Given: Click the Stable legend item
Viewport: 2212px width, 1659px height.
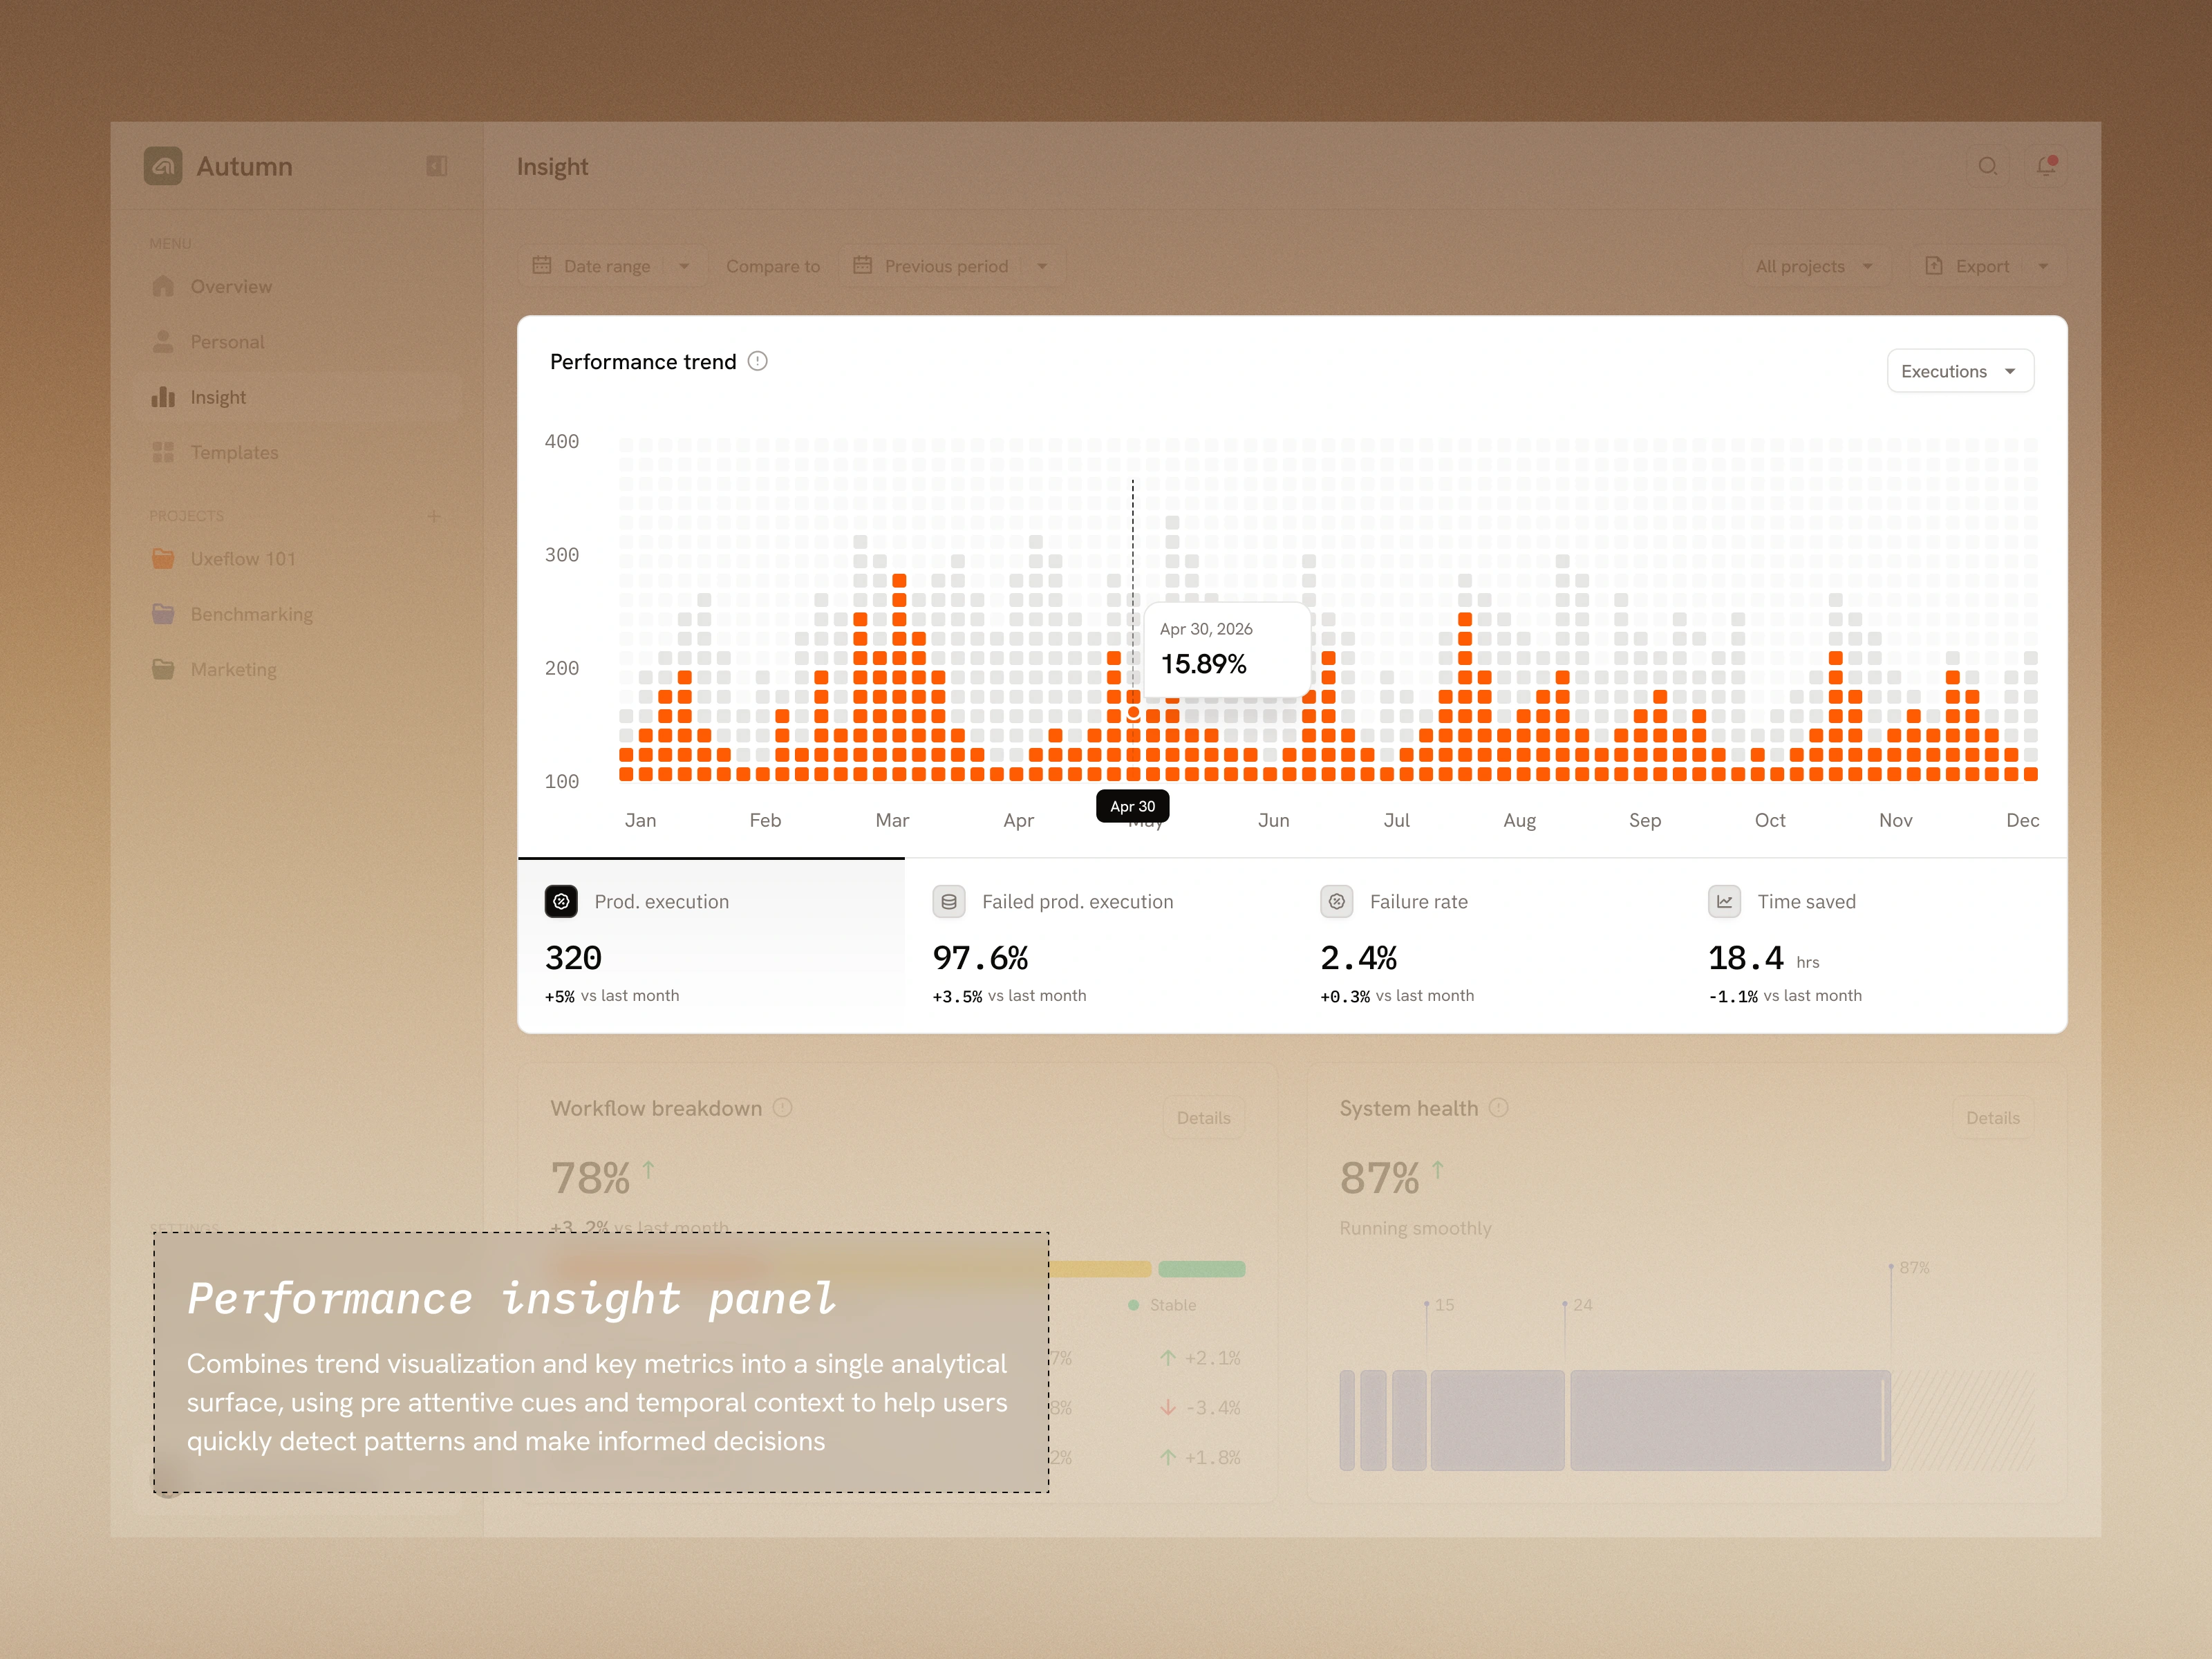Looking at the screenshot, I should point(1161,1305).
